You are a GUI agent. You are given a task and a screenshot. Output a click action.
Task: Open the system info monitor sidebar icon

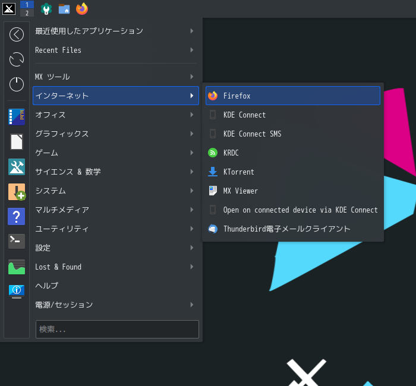click(17, 292)
